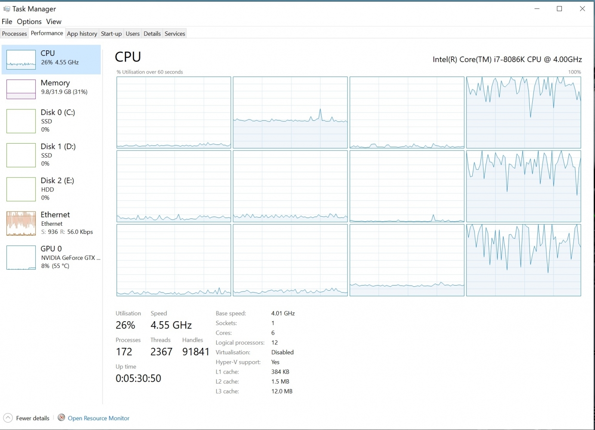Select Disk 1 (D:) SSD sidebar entry
This screenshot has width=595, height=430.
click(x=51, y=155)
